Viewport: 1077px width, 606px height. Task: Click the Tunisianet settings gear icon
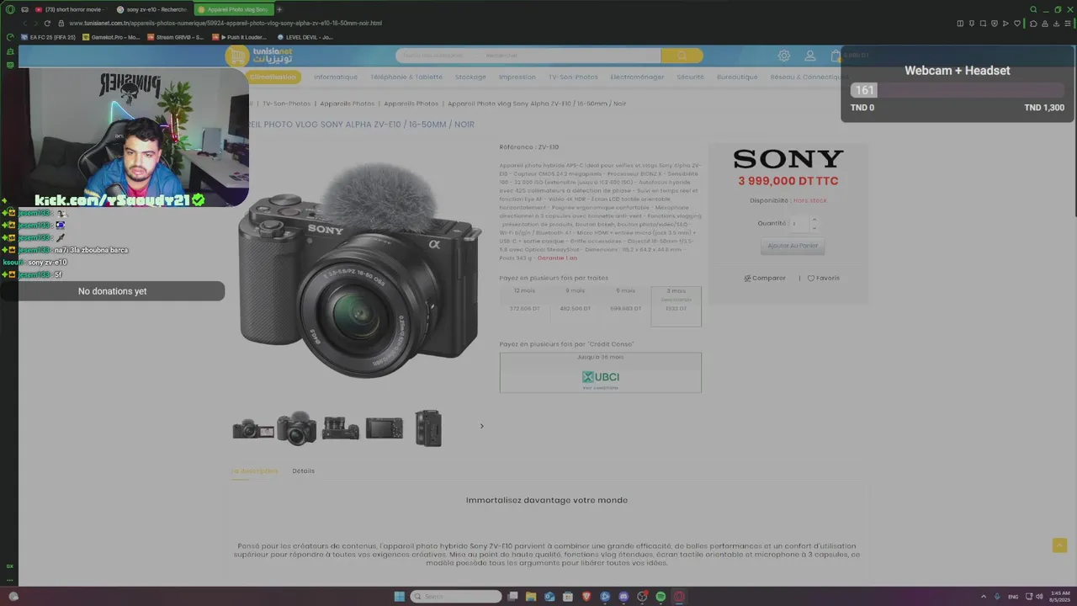click(x=784, y=56)
